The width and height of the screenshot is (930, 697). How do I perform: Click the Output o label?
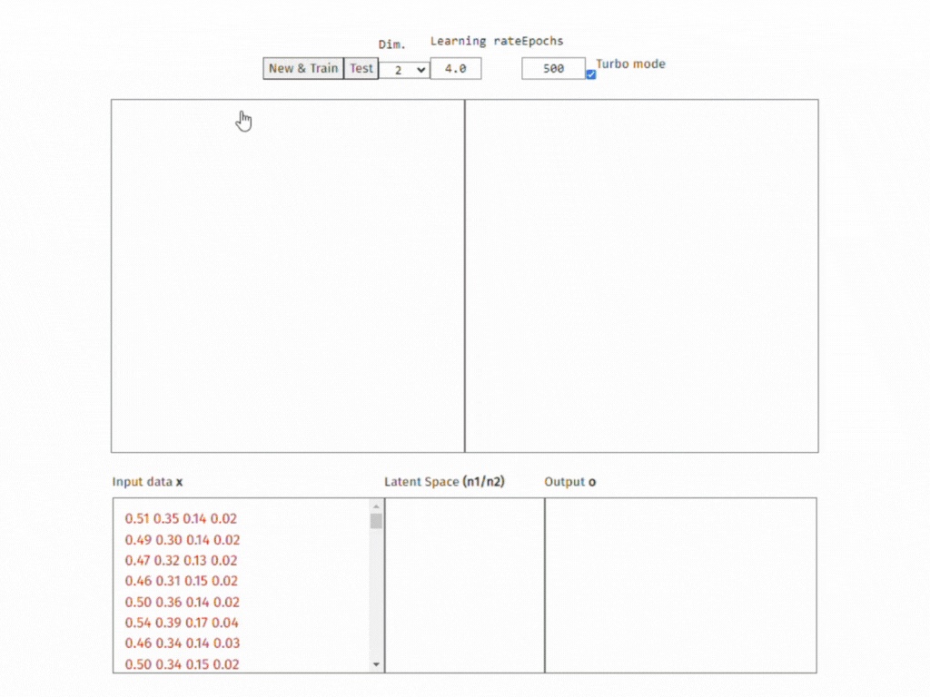pyautogui.click(x=570, y=482)
